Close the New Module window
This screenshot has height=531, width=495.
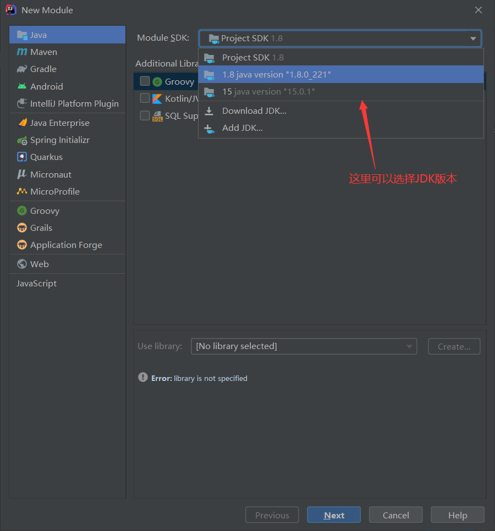click(x=479, y=10)
